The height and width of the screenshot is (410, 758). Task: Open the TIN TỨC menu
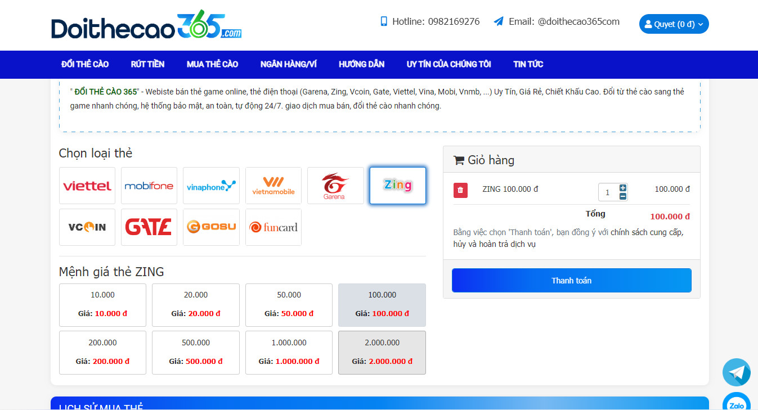tap(528, 64)
